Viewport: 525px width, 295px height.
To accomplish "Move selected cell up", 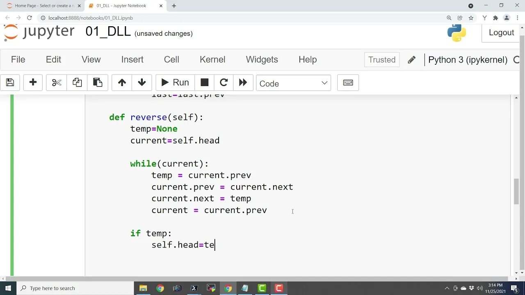I will (x=122, y=83).
